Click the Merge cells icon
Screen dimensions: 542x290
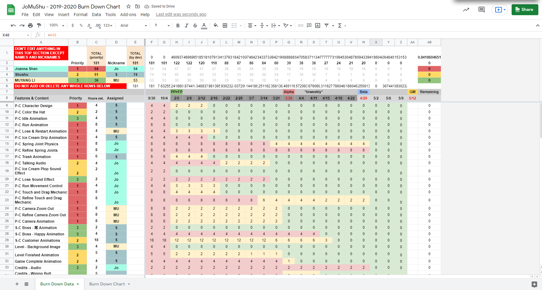click(x=234, y=25)
